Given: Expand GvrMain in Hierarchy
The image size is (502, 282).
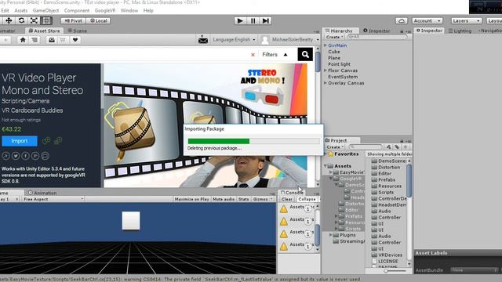Looking at the screenshot, I should [x=326, y=45].
